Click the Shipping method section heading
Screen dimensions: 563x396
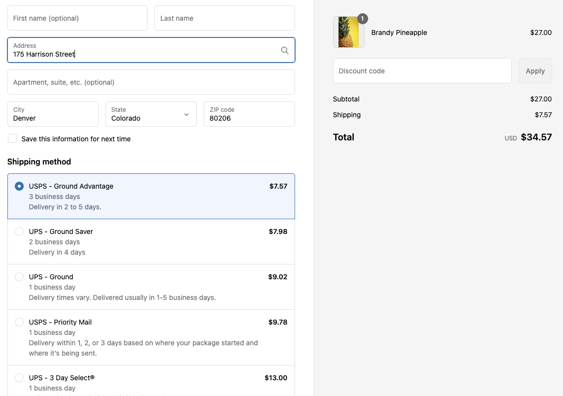39,162
